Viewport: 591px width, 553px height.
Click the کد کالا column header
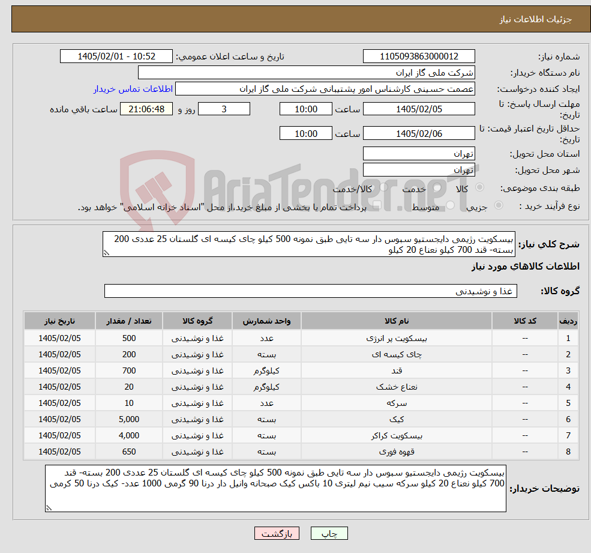pos(524,321)
